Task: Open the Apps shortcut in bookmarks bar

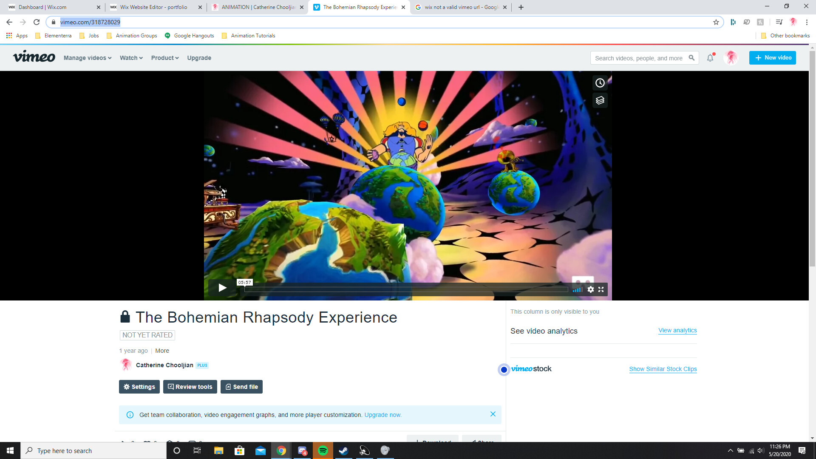Action: tap(17, 36)
